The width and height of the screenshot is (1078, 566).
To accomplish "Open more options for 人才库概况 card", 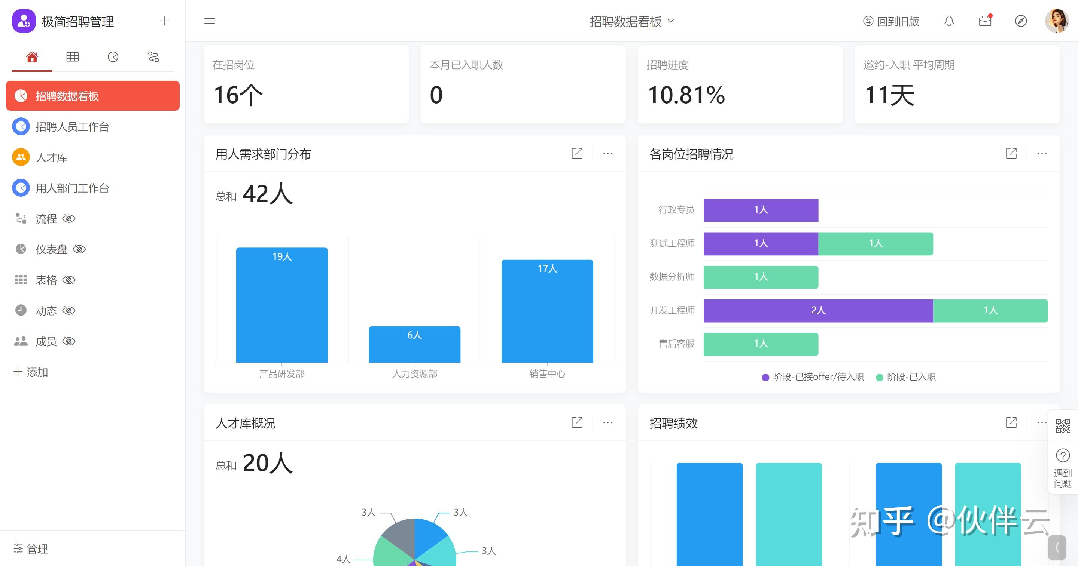I will 607,422.
